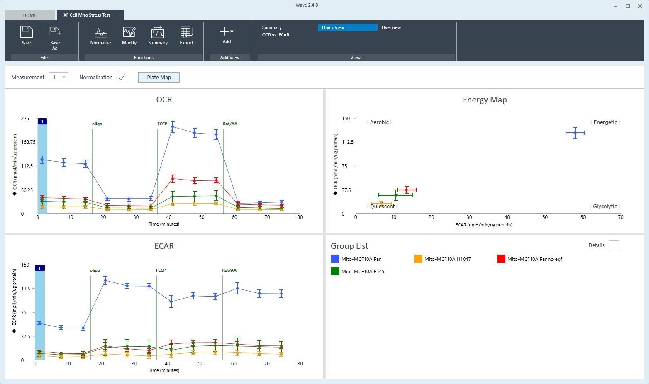Open the OCR vs. ECAR view
The image size is (649, 384).
tap(276, 35)
